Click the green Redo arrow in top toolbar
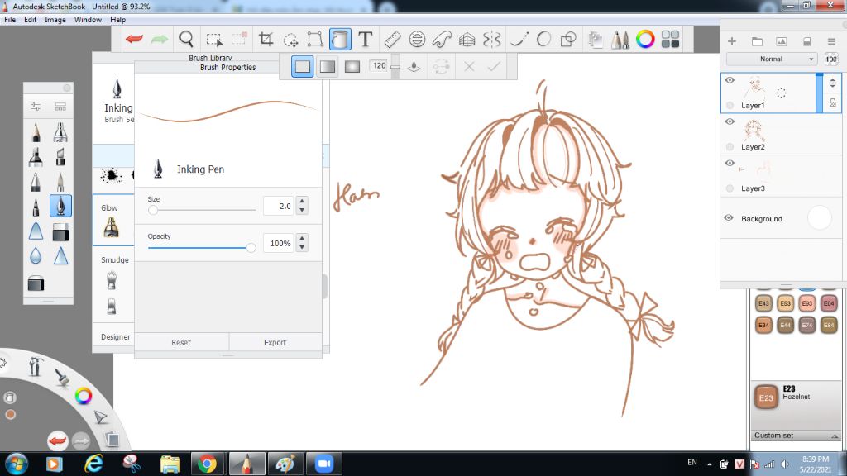This screenshot has height=476, width=847. point(160,39)
